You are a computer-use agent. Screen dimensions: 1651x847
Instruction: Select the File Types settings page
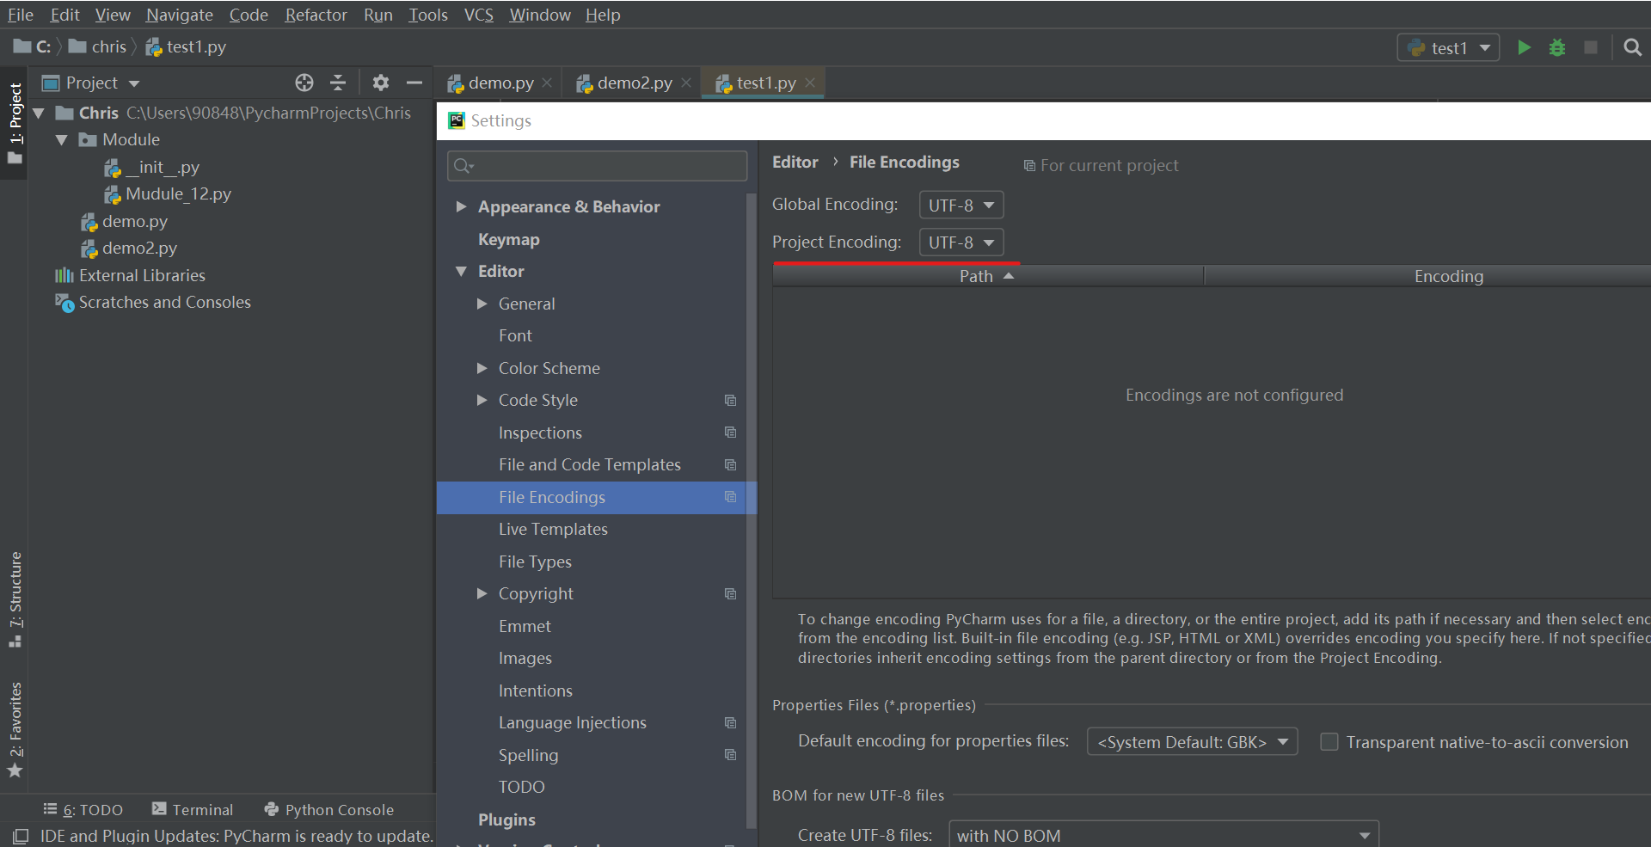535,562
